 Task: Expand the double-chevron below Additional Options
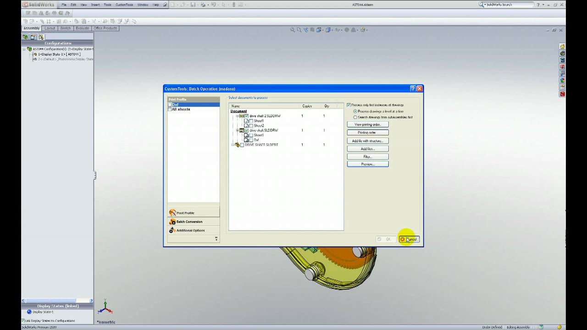(x=216, y=238)
